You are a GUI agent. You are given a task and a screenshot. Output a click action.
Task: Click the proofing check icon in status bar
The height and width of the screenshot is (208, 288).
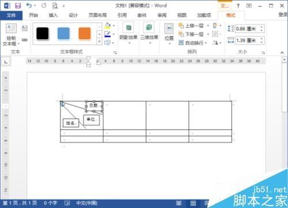(67, 203)
